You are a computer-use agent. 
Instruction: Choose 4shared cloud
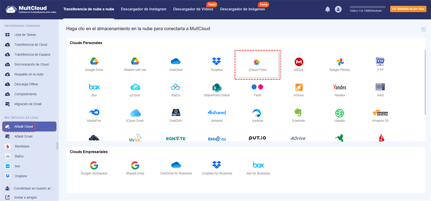217,115
